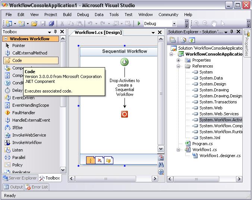Select the Workflow1.cs [Design] tab
The image size is (252, 200).
point(98,32)
